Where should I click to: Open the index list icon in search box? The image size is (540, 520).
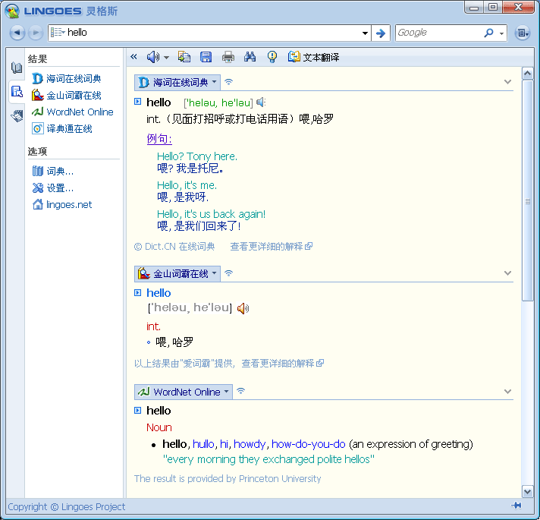click(x=58, y=33)
